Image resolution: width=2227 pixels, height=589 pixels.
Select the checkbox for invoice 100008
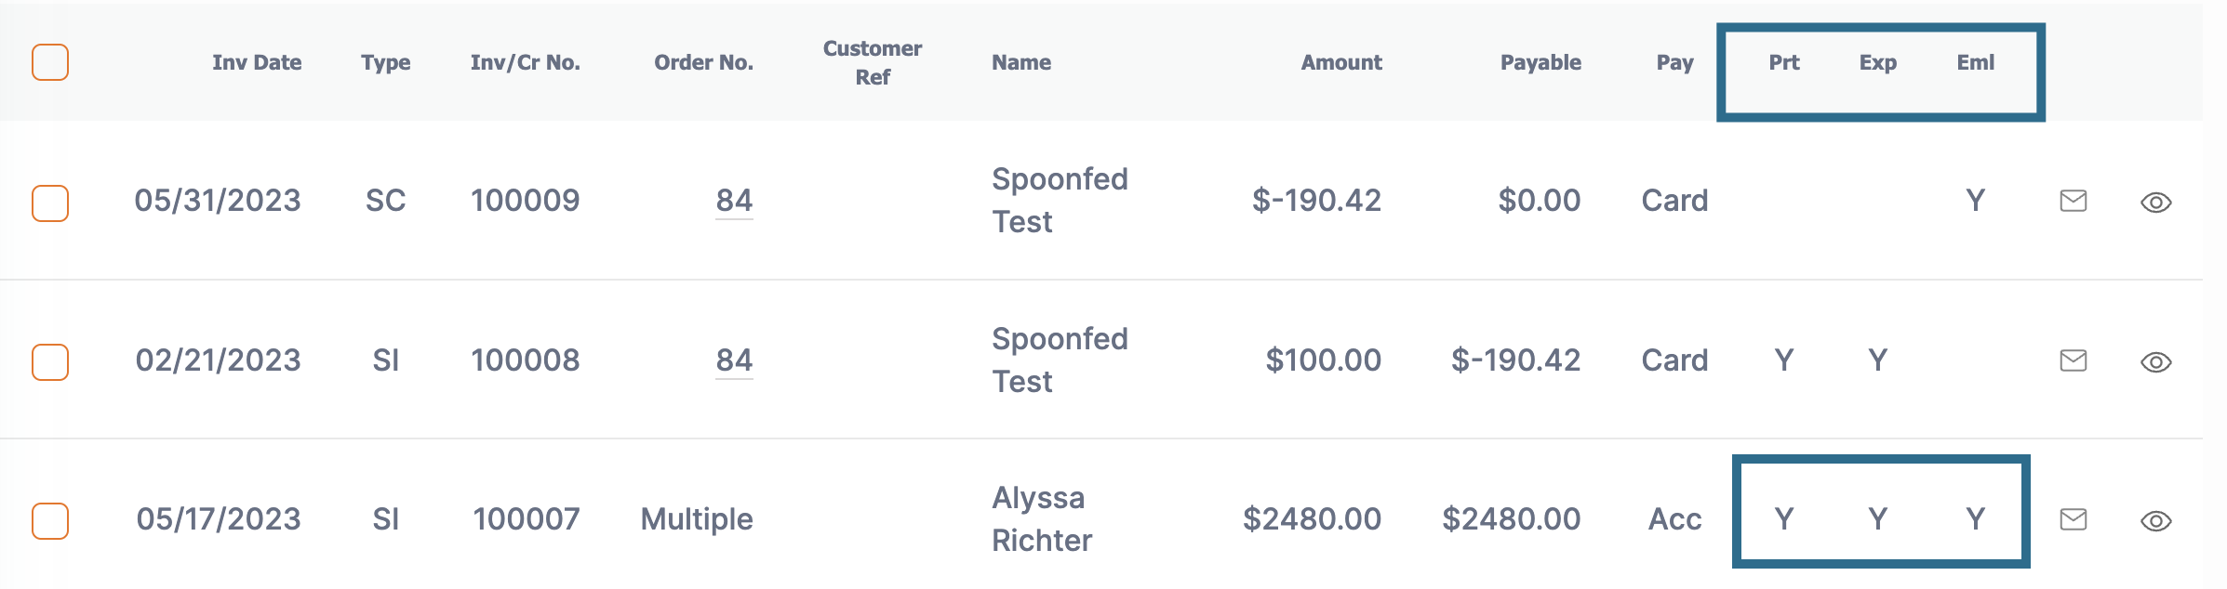[x=50, y=362]
